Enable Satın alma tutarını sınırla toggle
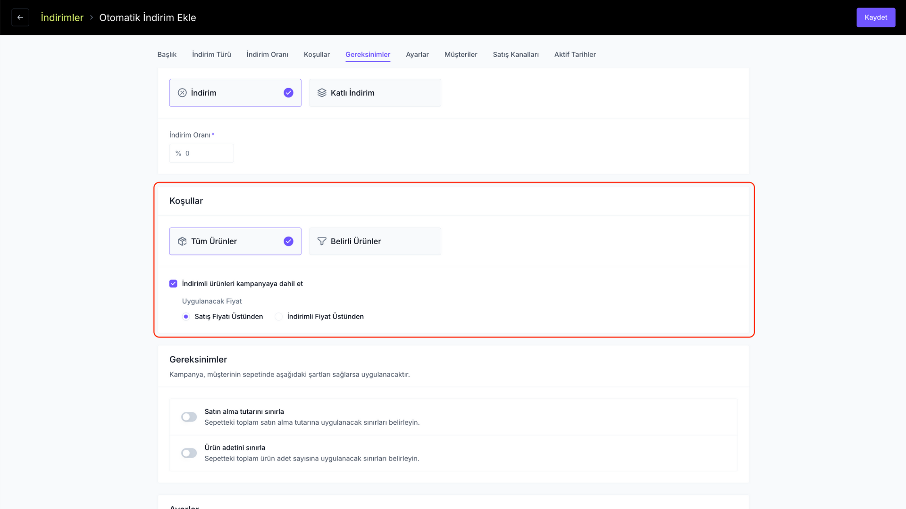The width and height of the screenshot is (906, 509). pos(189,417)
